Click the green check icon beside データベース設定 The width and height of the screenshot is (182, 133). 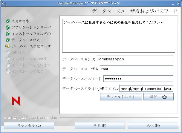click(8, 40)
